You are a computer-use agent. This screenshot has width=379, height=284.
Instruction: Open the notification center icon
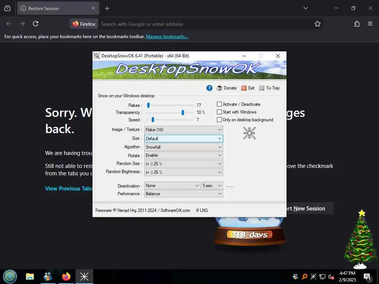pyautogui.click(x=367, y=277)
